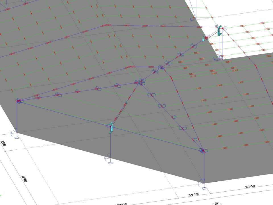
Task: Select the node at the left eave corner
Action: 19,101
